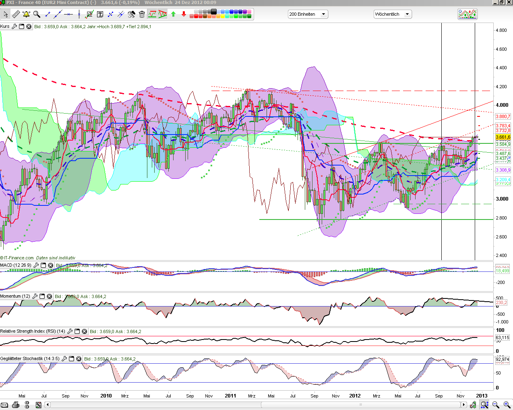Viewport: 513px width, 410px height.
Task: Open Momentum indicator wrench settings
Action: [x=35, y=296]
